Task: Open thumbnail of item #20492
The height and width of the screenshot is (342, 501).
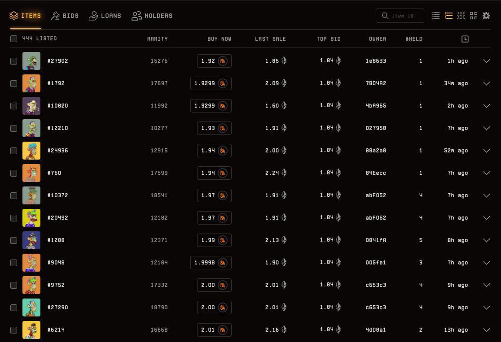Action: 31,218
